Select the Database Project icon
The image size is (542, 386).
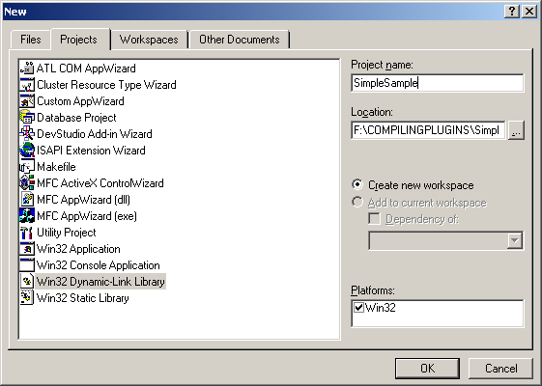point(27,118)
